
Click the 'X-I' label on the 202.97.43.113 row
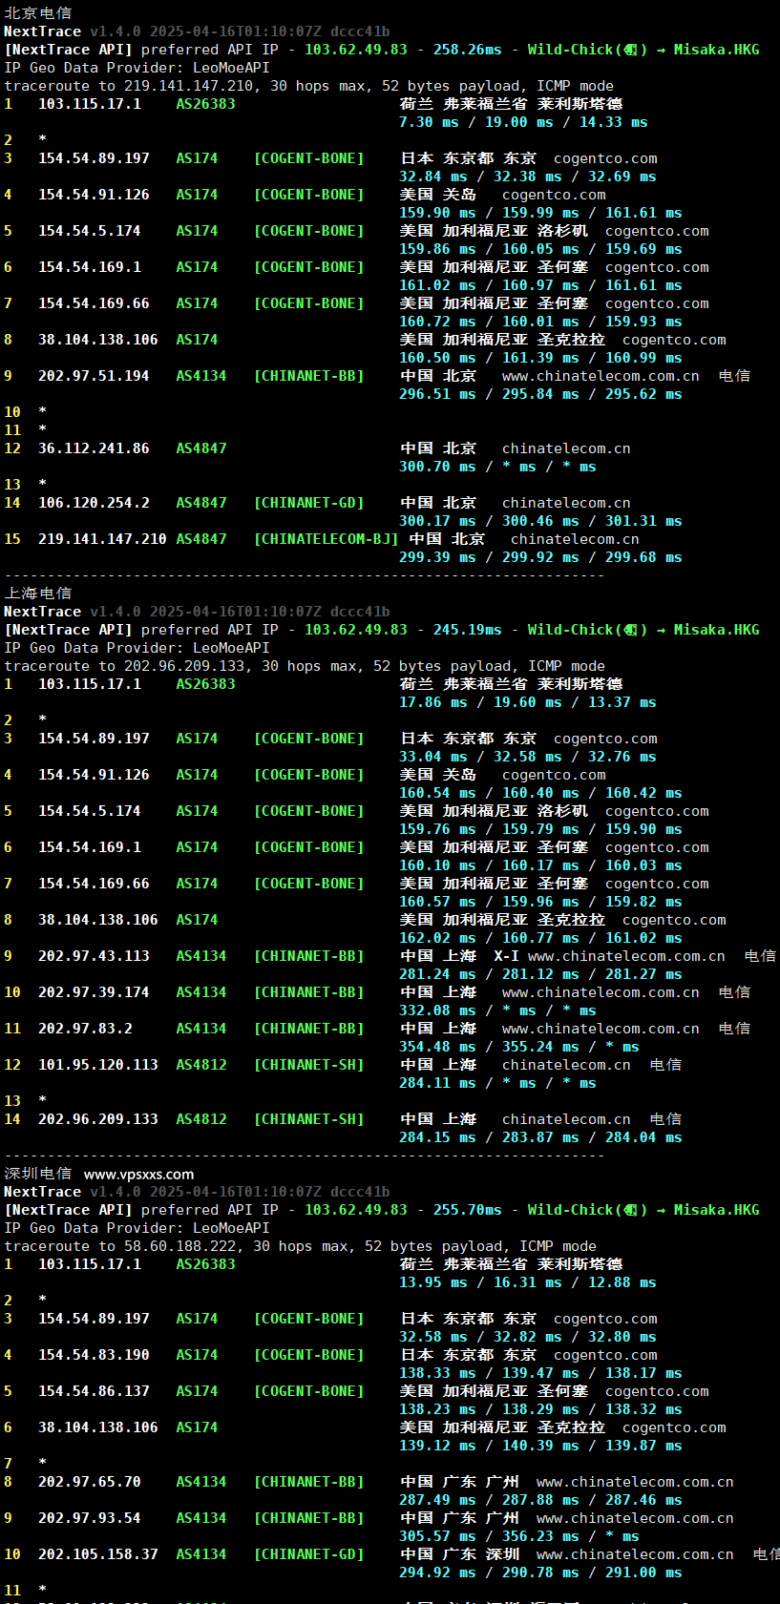(506, 956)
